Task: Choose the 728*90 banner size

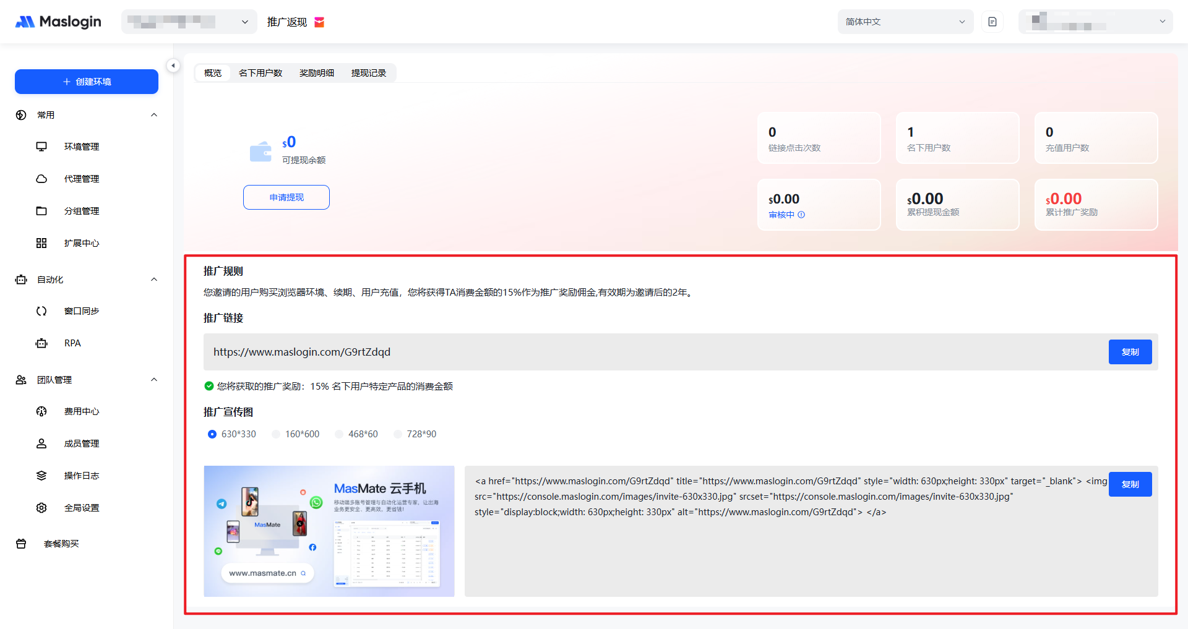Action: pyautogui.click(x=398, y=434)
